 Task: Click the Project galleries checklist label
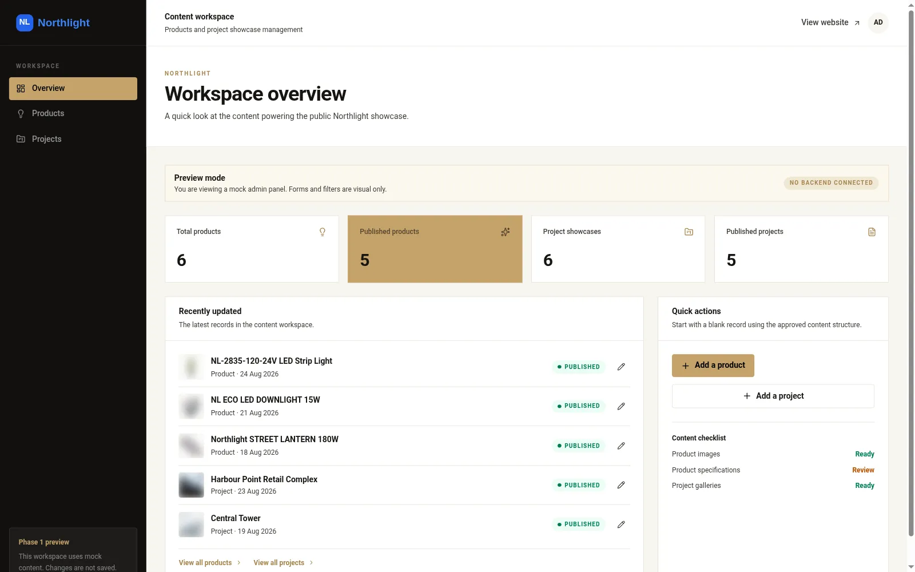pos(696,486)
